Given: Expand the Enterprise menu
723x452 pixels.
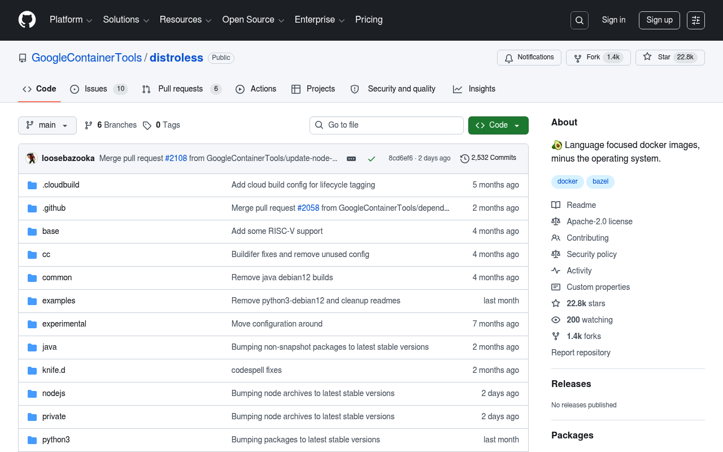Looking at the screenshot, I should (320, 20).
